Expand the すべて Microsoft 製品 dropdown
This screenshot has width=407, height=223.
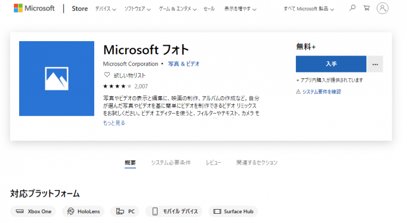[x=309, y=9]
